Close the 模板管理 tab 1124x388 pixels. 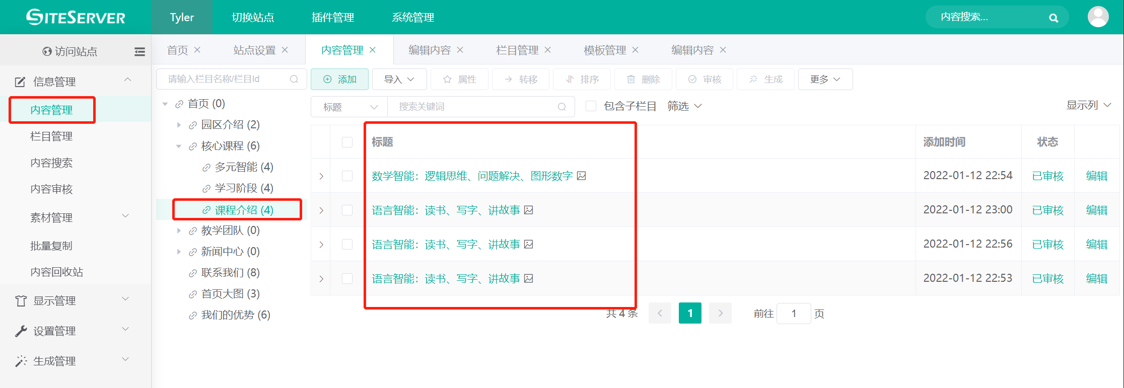click(636, 50)
